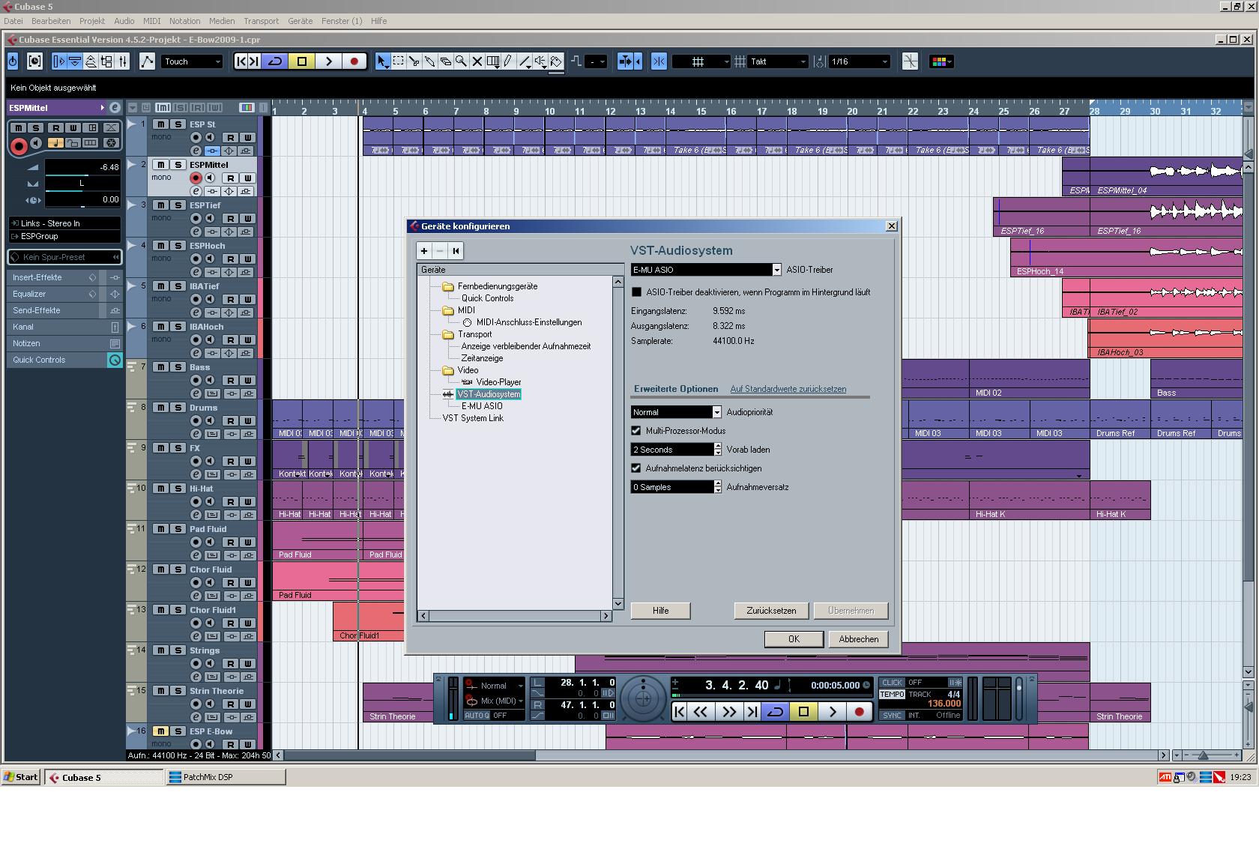
Task: Toggle Multi-Prozessor-Modus checkbox
Action: 636,431
